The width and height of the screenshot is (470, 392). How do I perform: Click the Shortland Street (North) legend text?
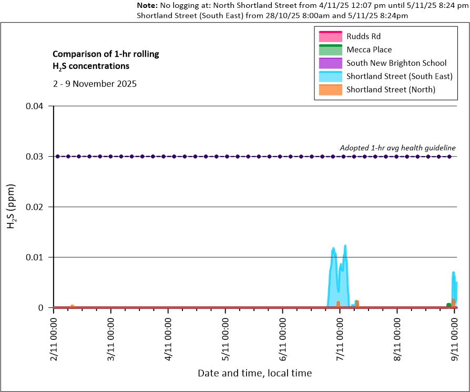click(x=391, y=89)
